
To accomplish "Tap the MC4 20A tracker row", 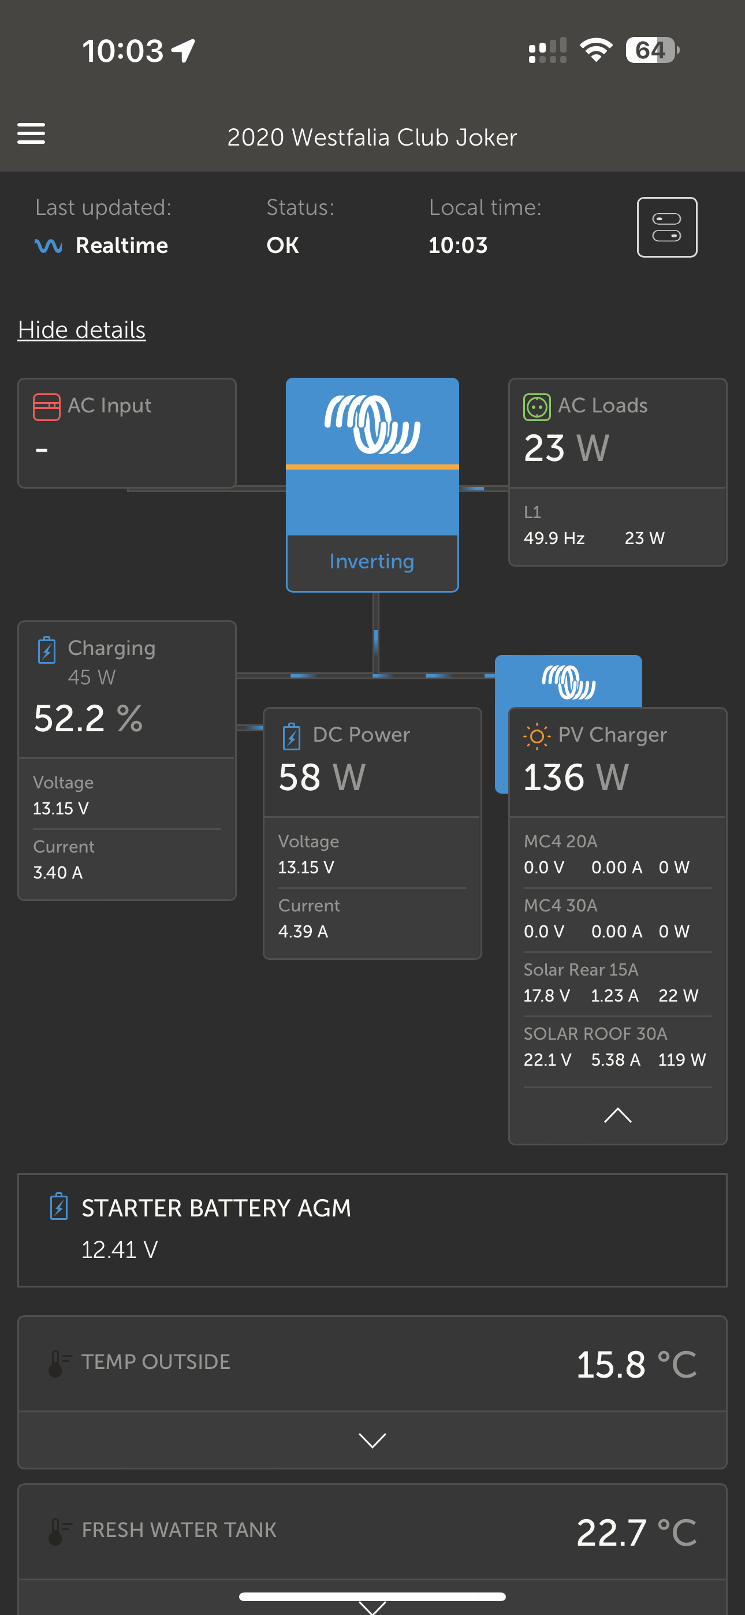I will [x=618, y=854].
